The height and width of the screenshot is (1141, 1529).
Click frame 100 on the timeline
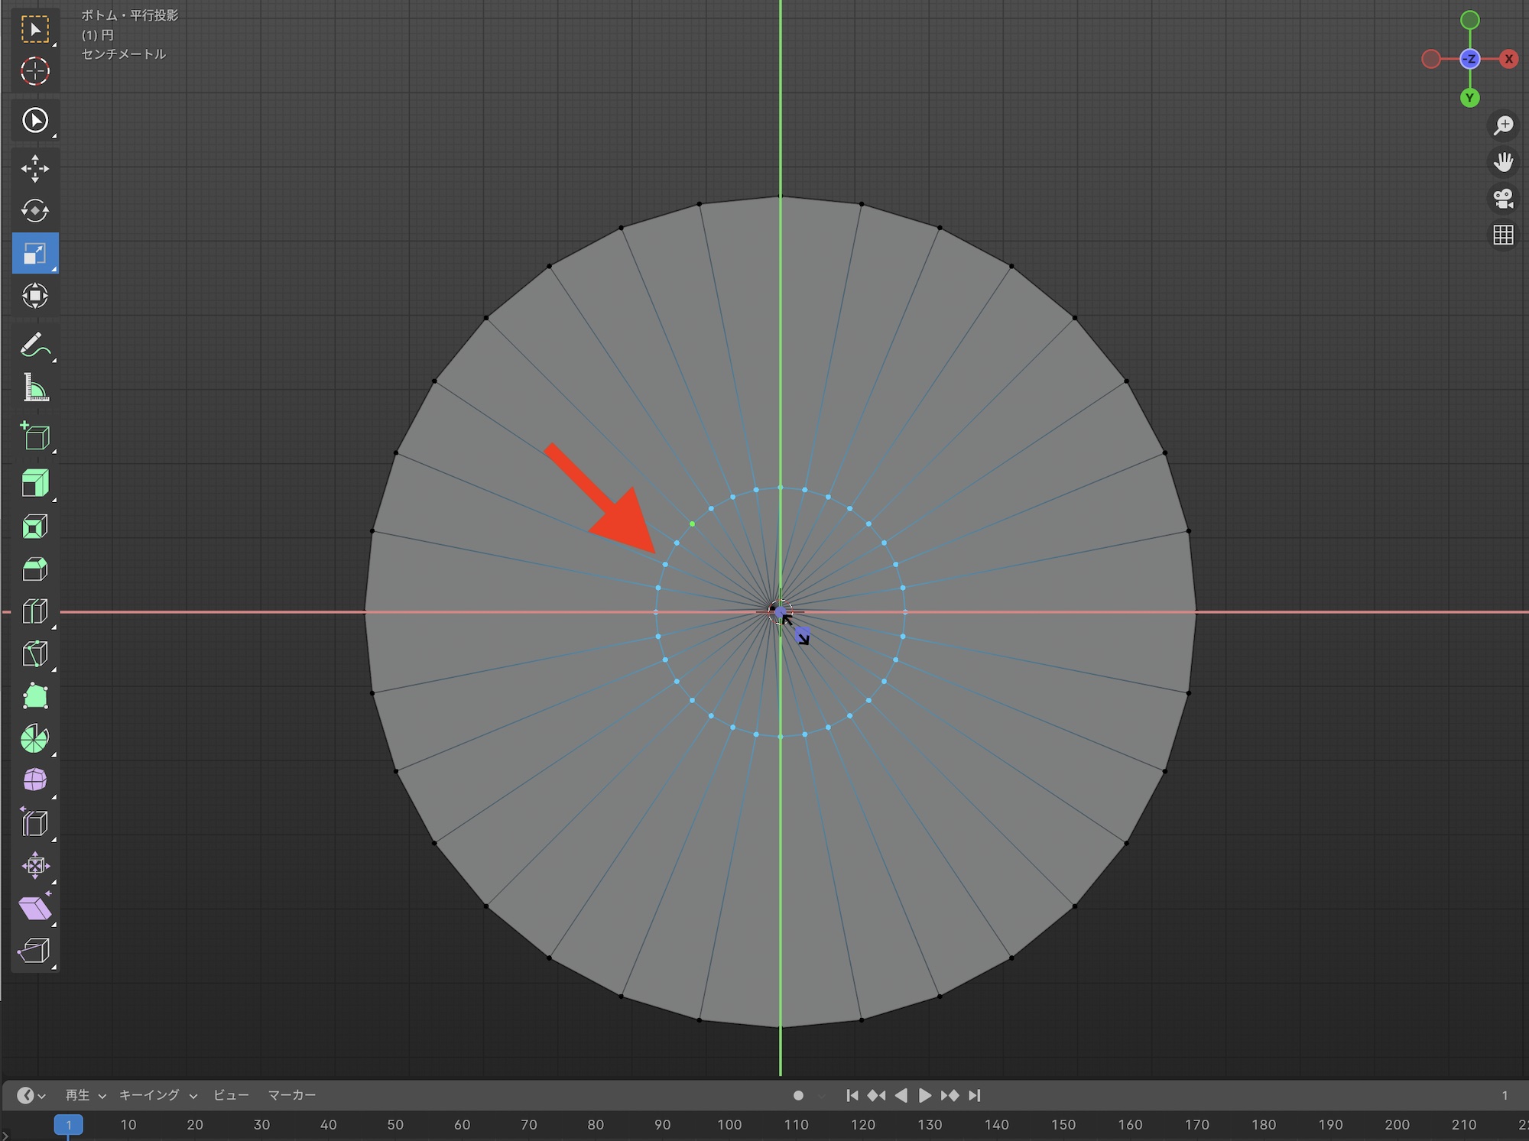(x=729, y=1124)
